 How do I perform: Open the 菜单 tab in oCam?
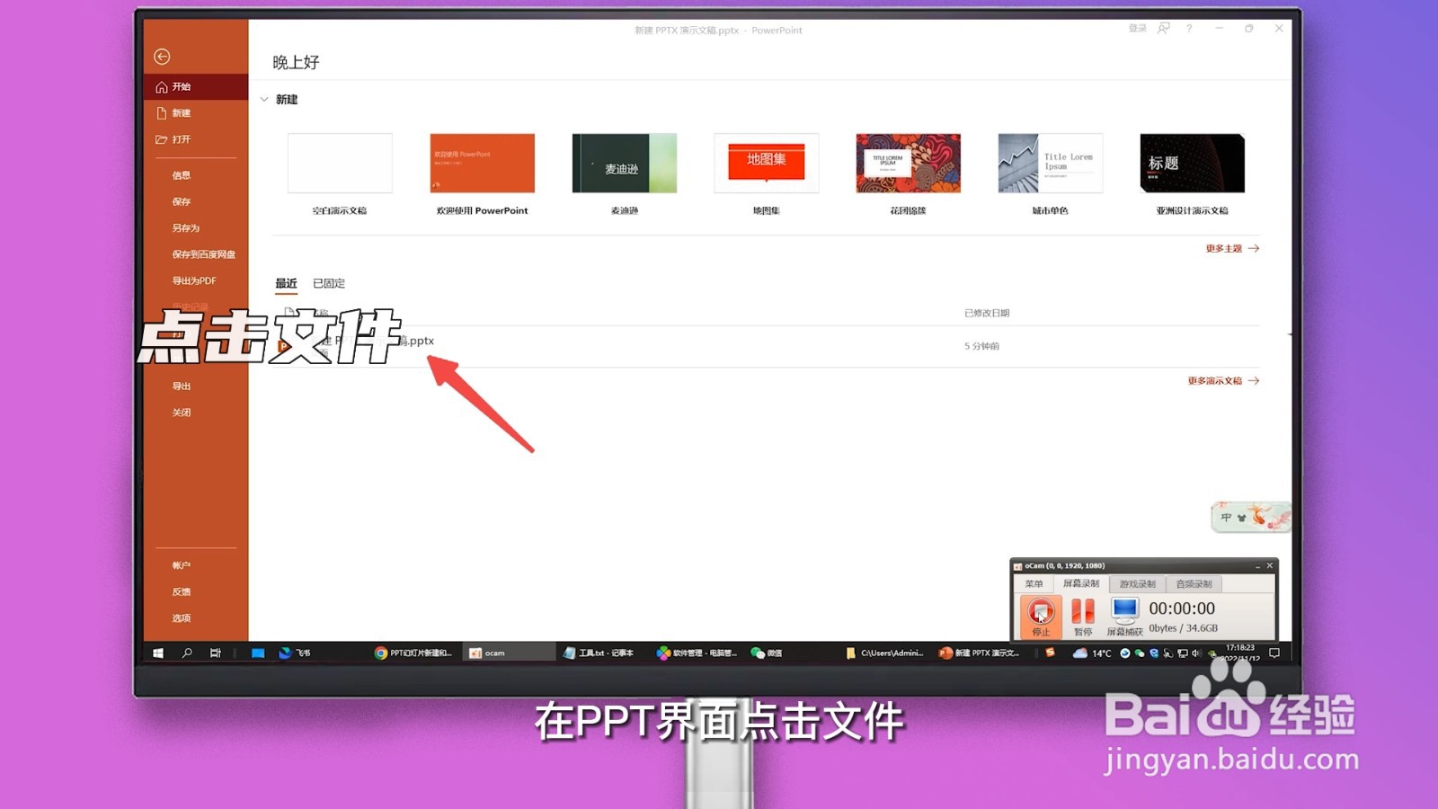1034,584
